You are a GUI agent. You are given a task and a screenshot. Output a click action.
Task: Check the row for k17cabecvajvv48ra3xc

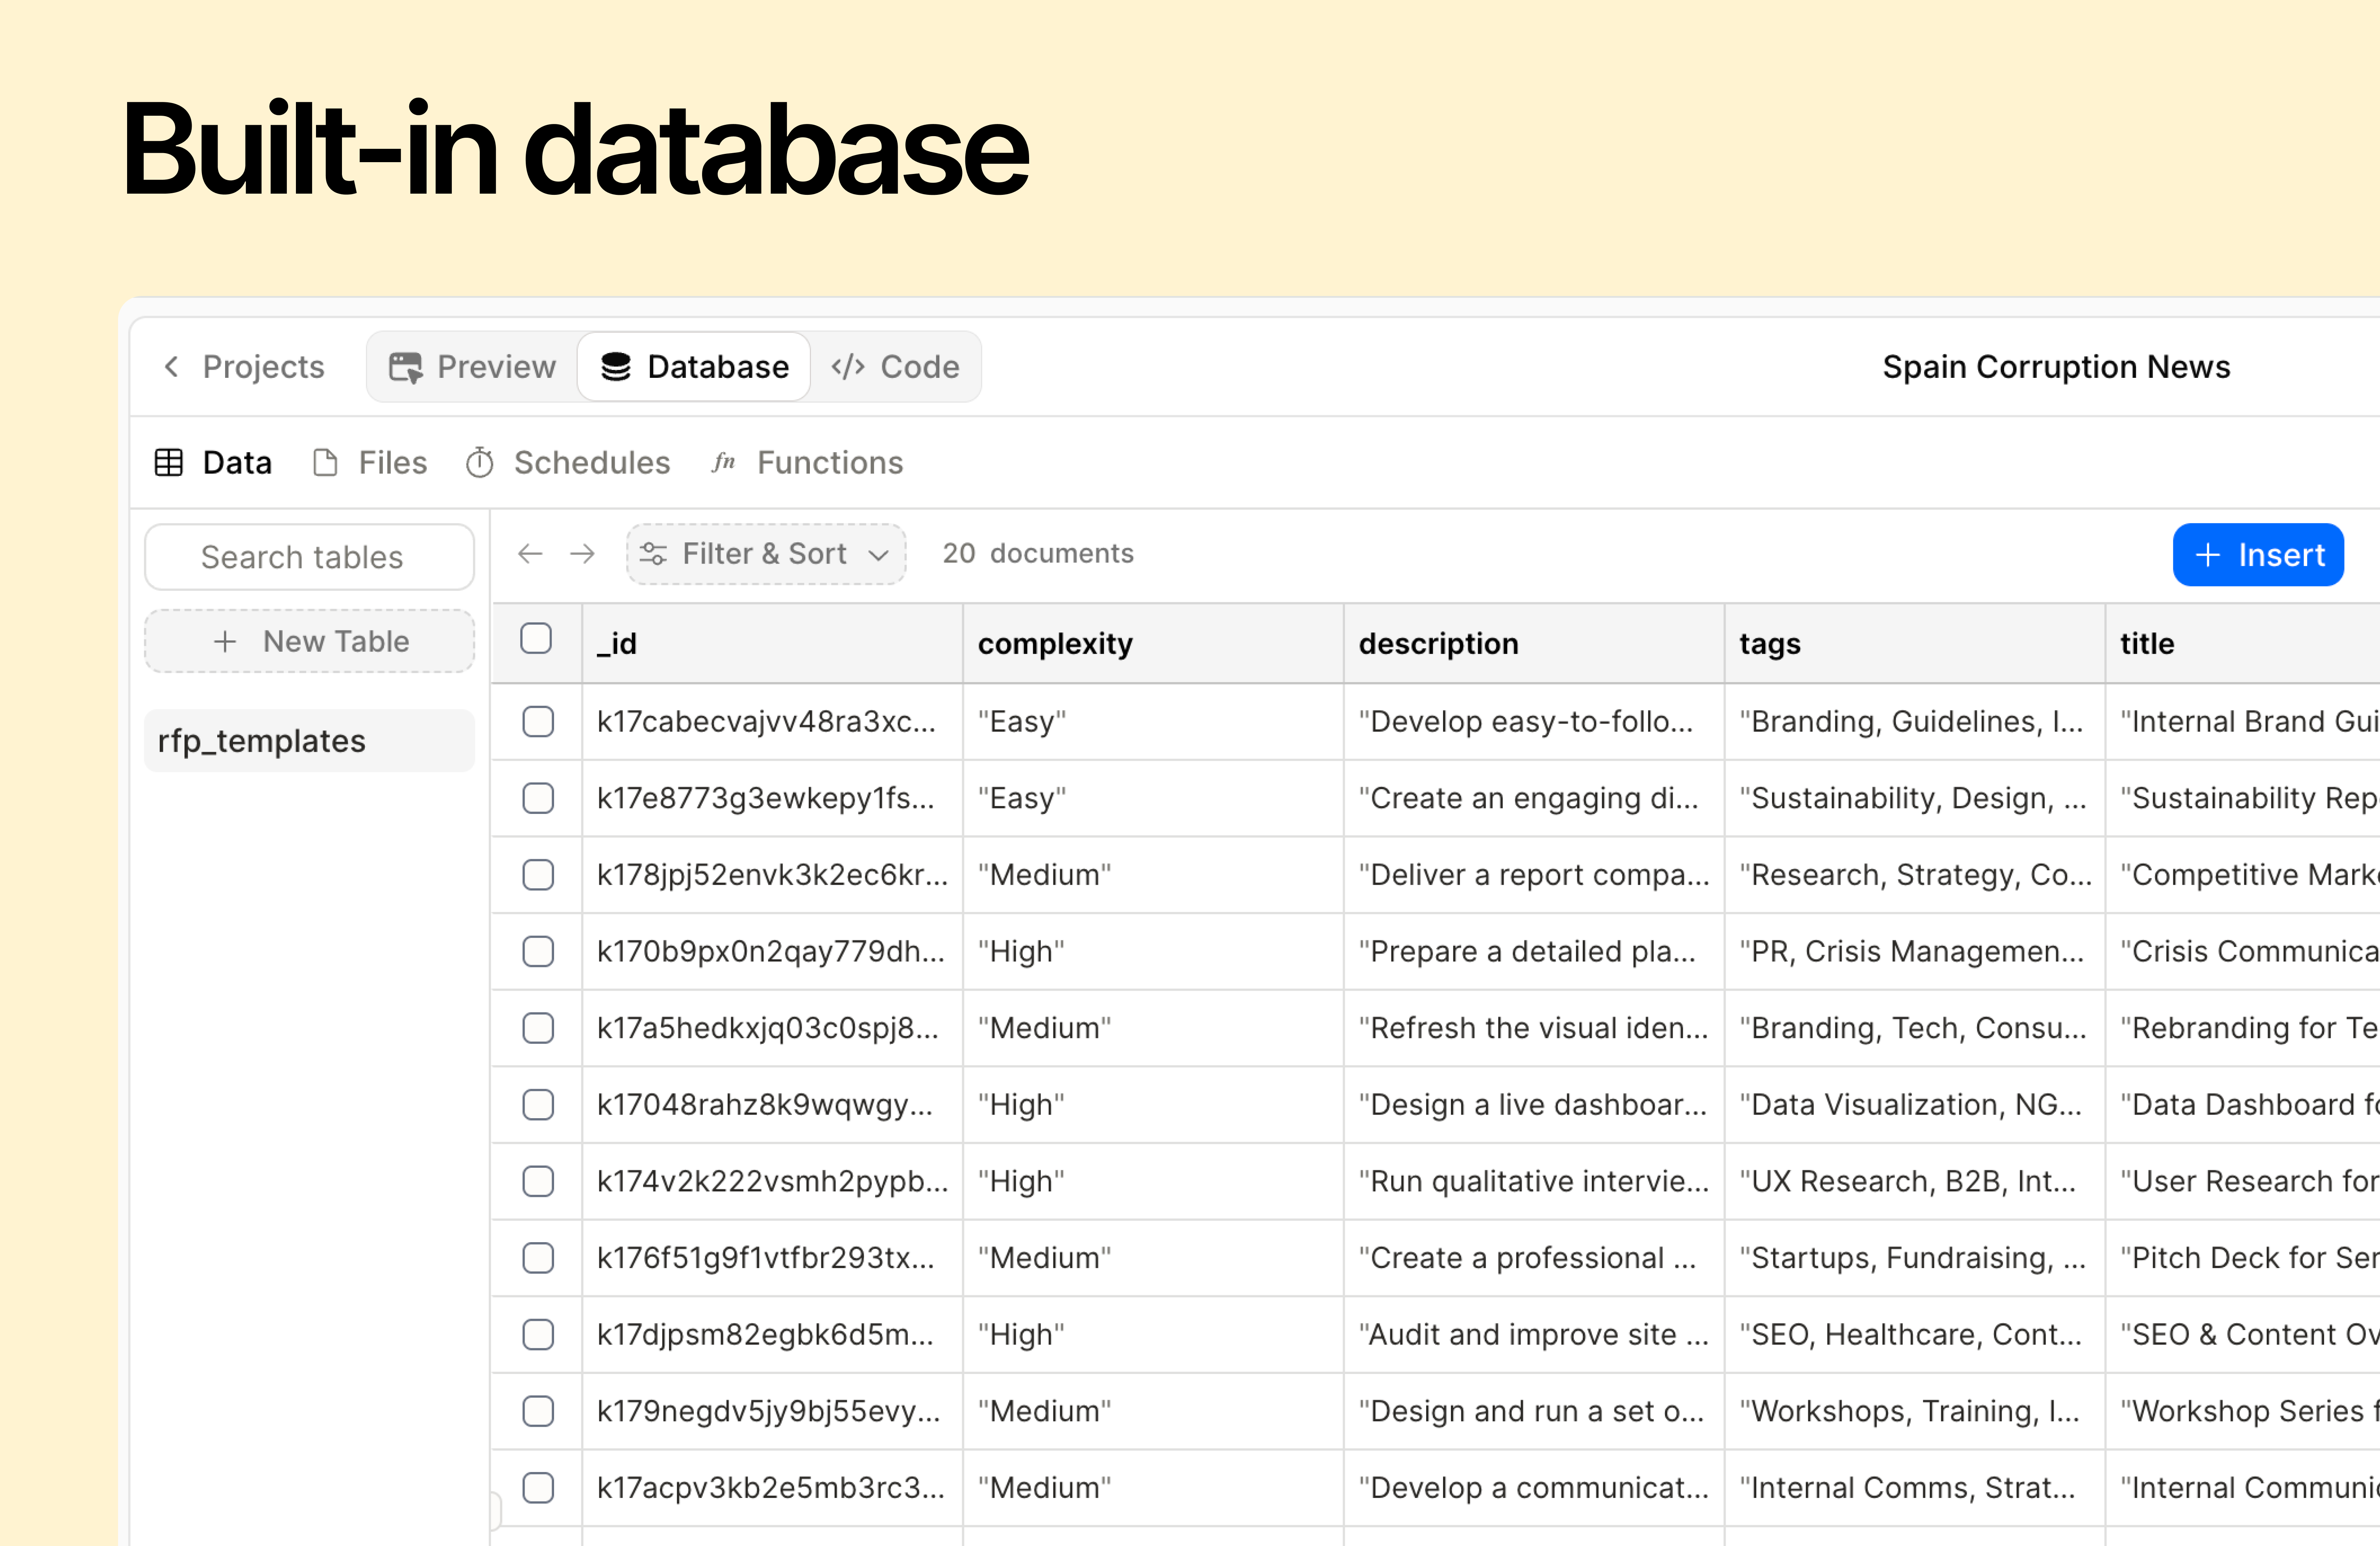(x=538, y=722)
